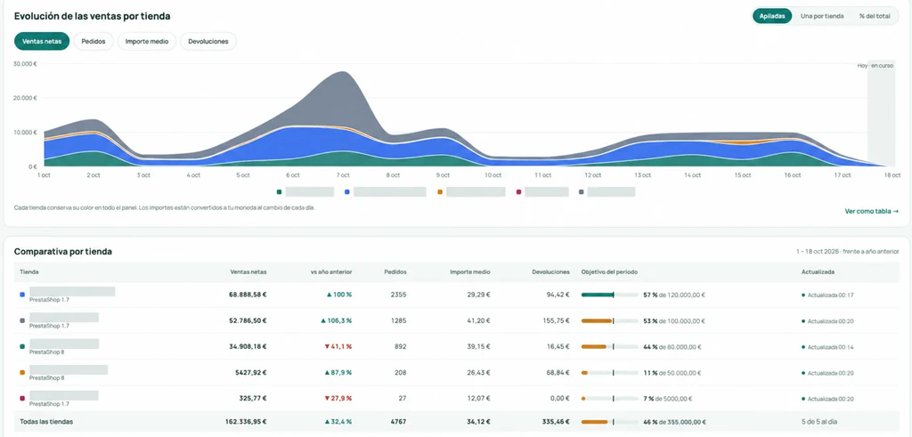Screen dimensions: 912x437
Task: Click the 11 % de 50.000,00 € progress bar
Action: click(609, 373)
